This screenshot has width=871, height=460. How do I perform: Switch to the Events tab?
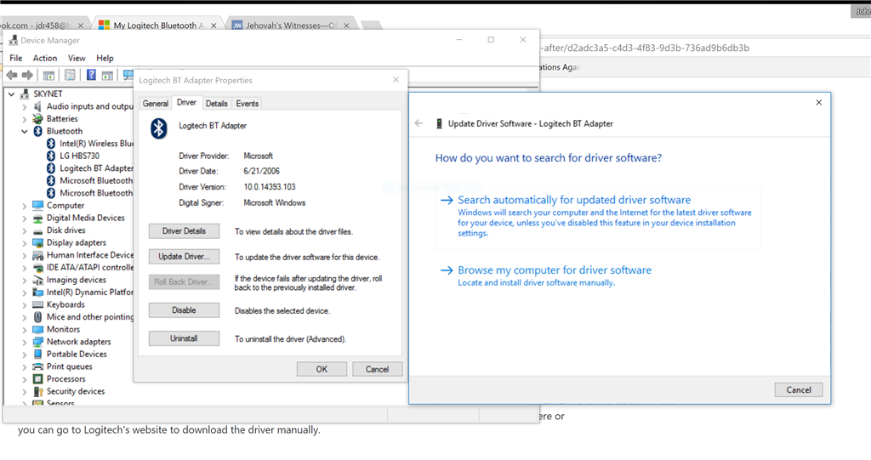(x=248, y=104)
